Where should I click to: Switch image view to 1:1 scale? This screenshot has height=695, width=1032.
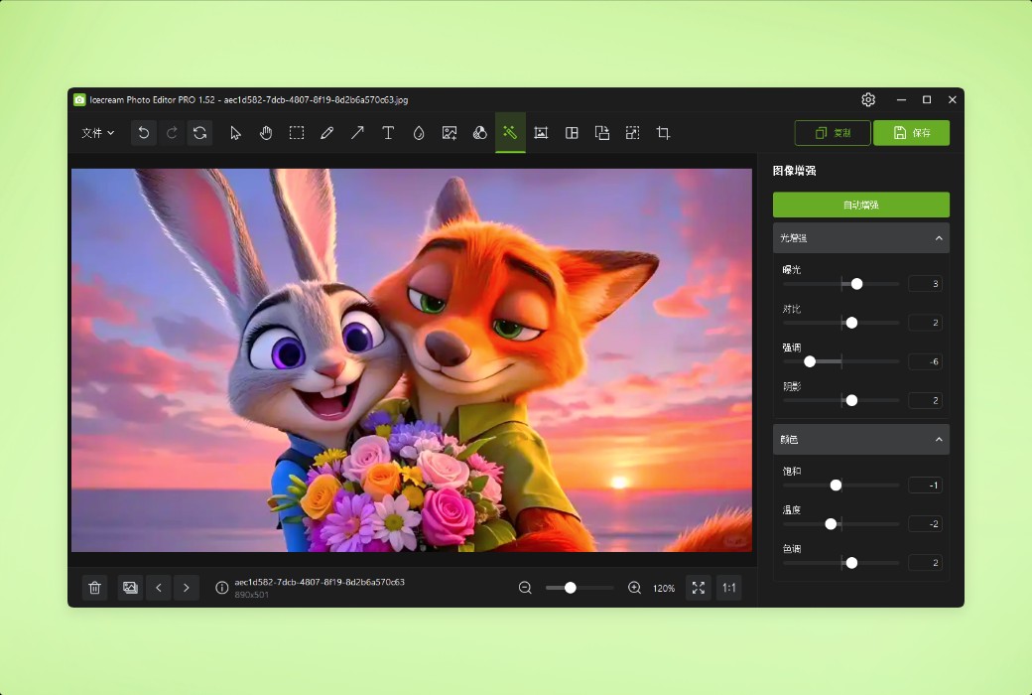[728, 588]
